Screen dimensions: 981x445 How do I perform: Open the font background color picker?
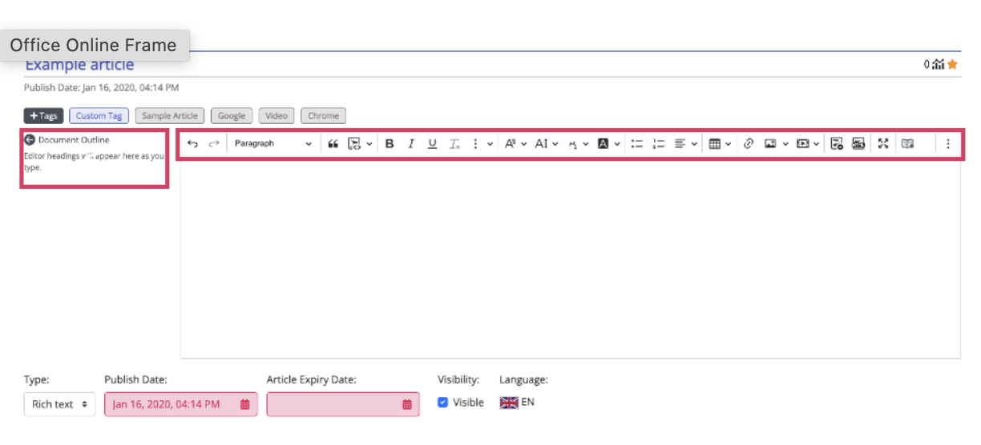point(608,144)
